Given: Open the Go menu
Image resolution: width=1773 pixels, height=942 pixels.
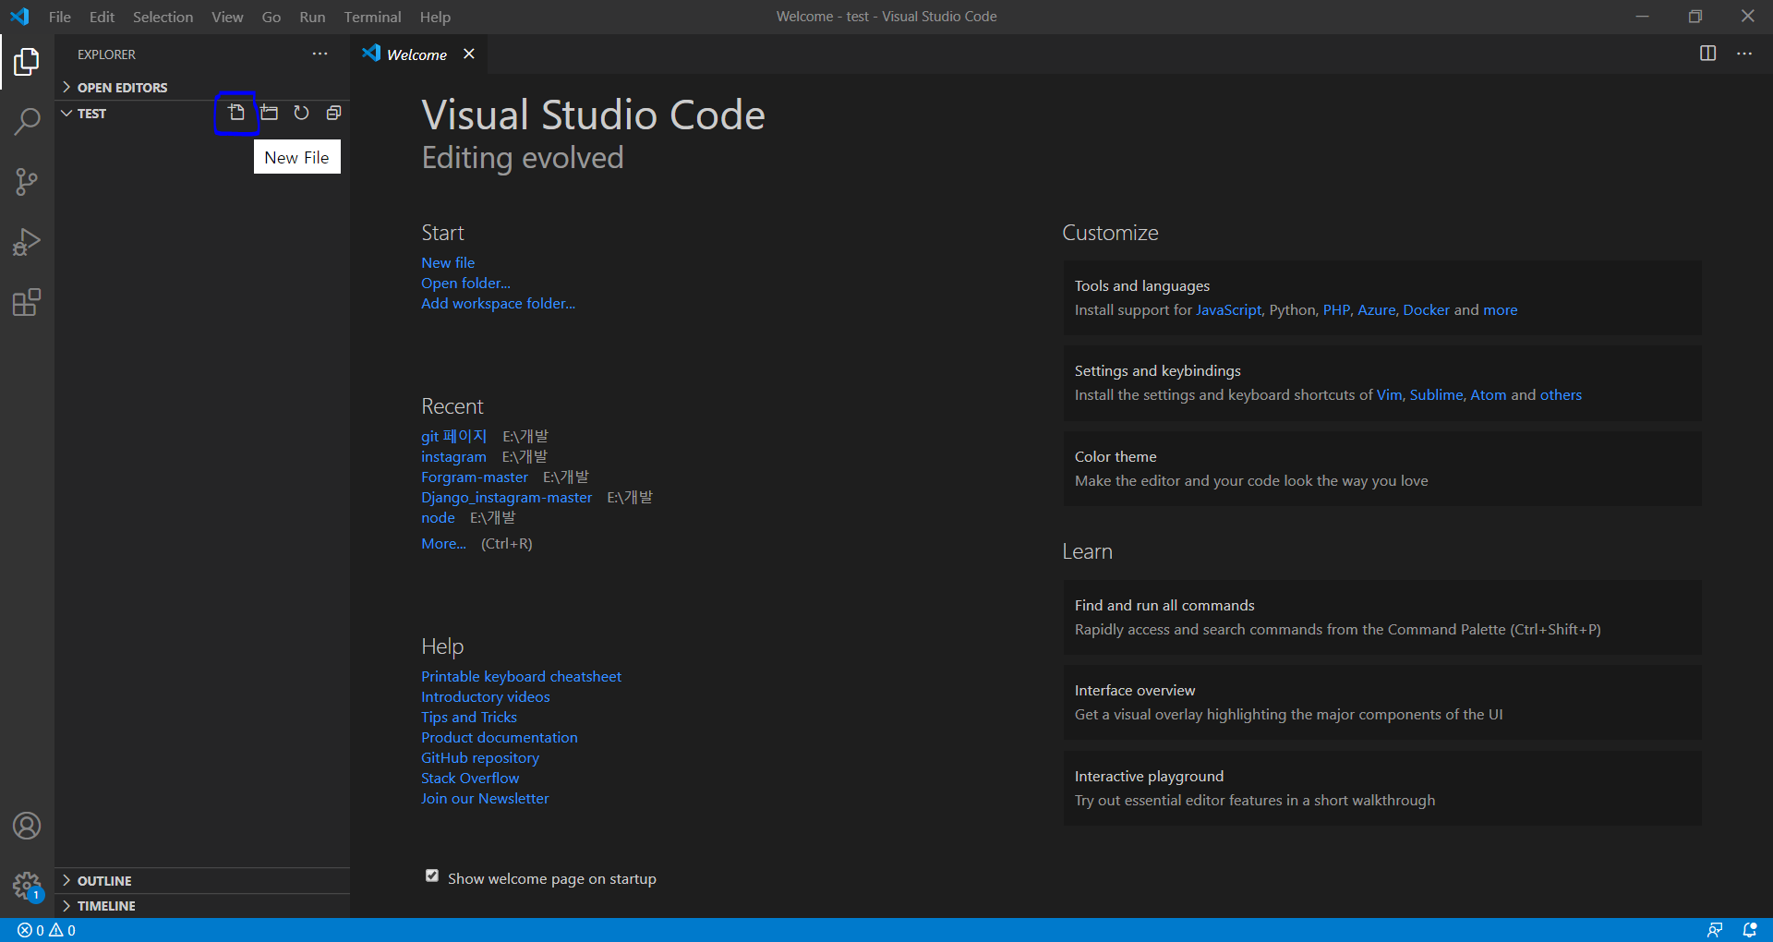Looking at the screenshot, I should pyautogui.click(x=271, y=17).
